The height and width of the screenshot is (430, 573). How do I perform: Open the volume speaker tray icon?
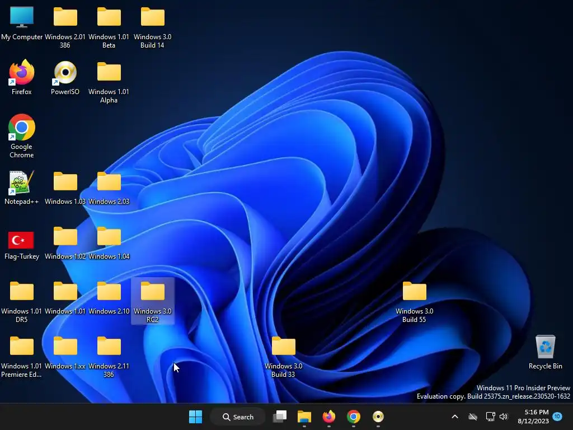504,417
